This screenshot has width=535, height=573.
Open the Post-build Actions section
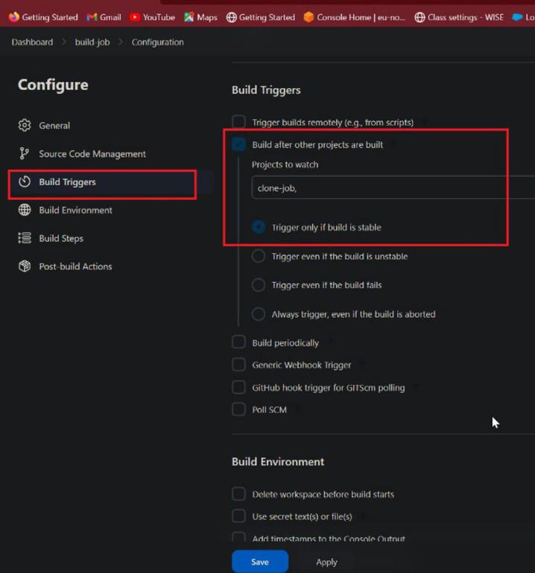[x=75, y=266]
